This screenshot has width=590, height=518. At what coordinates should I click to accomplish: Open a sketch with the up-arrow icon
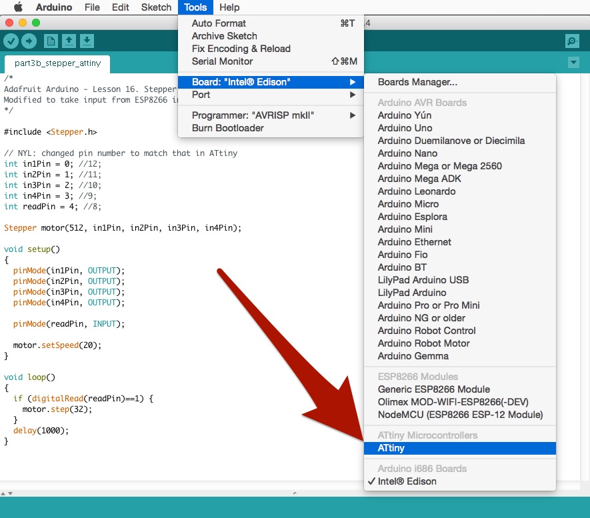(69, 41)
